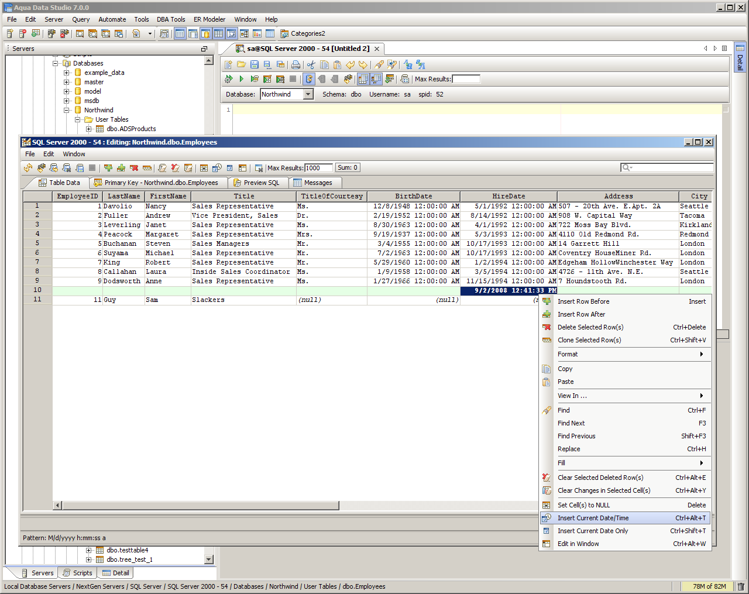This screenshot has height=594, width=749.
Task: Click the Find icon in the query toolbar
Action: coord(379,64)
